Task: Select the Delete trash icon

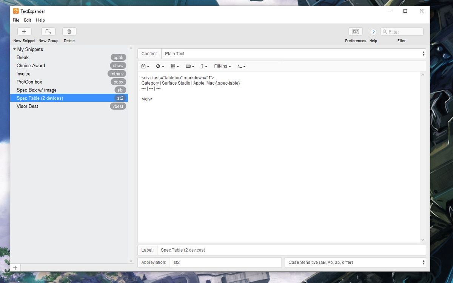Action: coord(69,31)
